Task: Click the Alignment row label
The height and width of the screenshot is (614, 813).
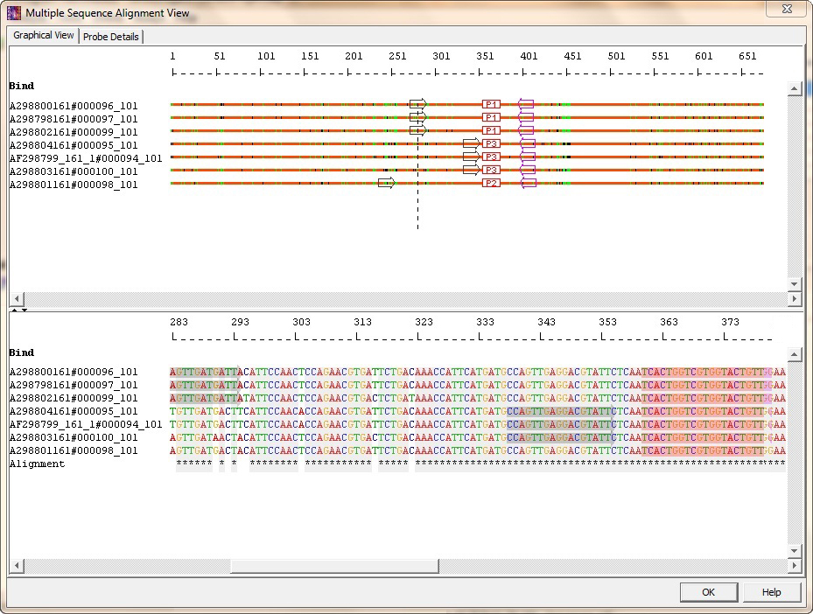Action: [38, 464]
